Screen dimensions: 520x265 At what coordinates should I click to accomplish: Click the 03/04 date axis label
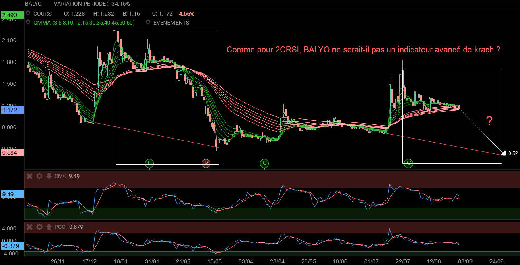click(x=246, y=261)
